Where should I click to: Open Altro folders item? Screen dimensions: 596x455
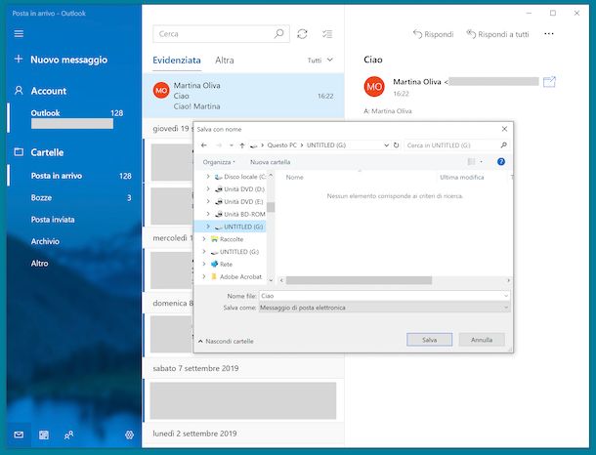click(74, 264)
